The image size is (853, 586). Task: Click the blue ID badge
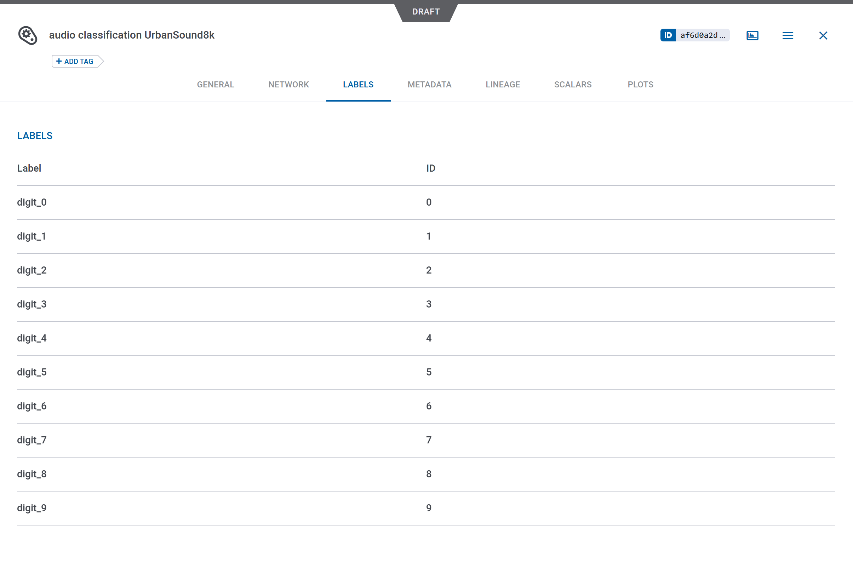click(x=668, y=35)
